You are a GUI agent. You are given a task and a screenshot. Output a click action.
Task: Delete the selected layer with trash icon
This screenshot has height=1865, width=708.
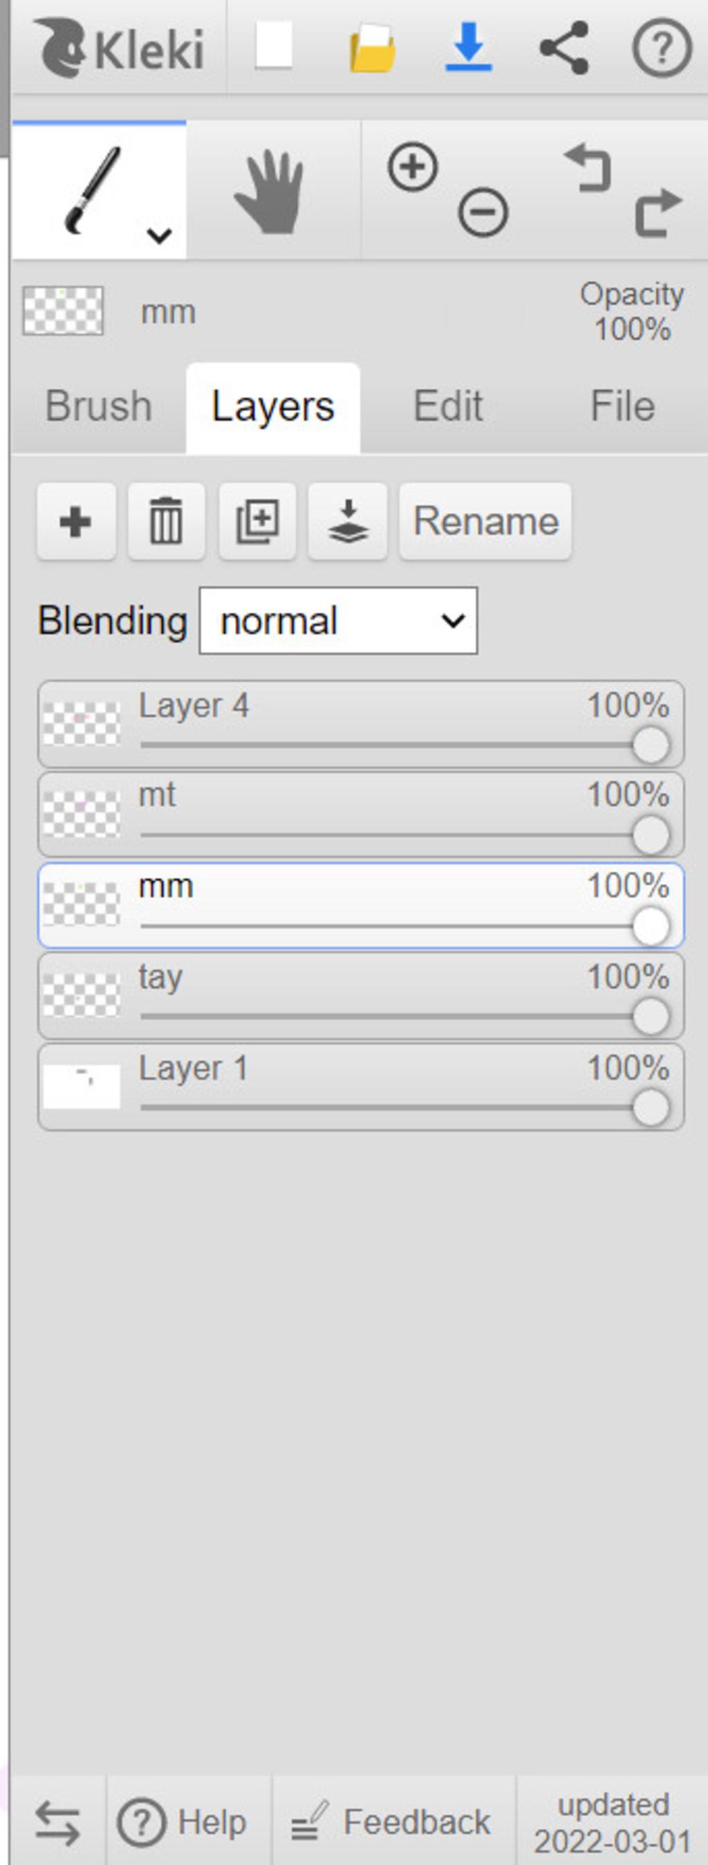click(167, 521)
